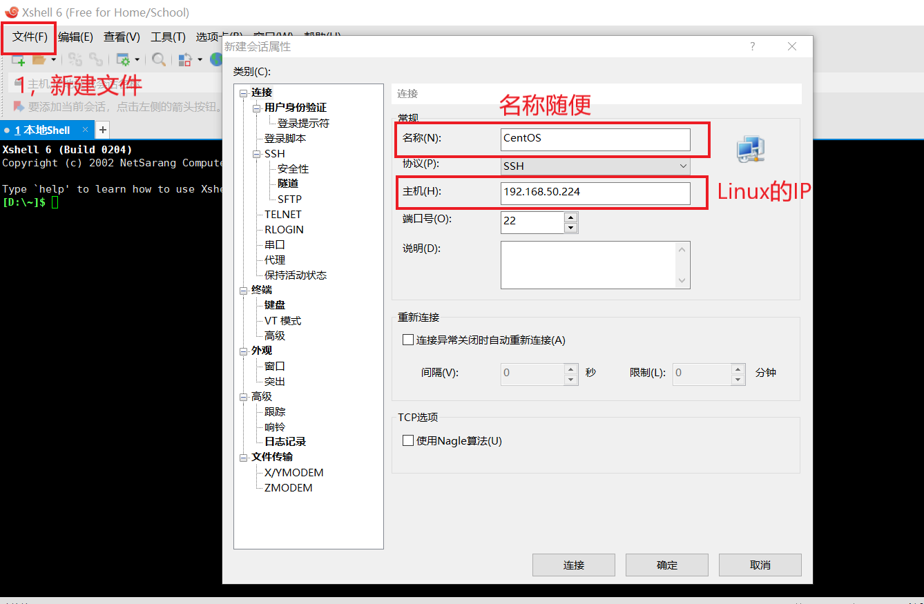Click the globe icon on the toolbar

(x=215, y=59)
